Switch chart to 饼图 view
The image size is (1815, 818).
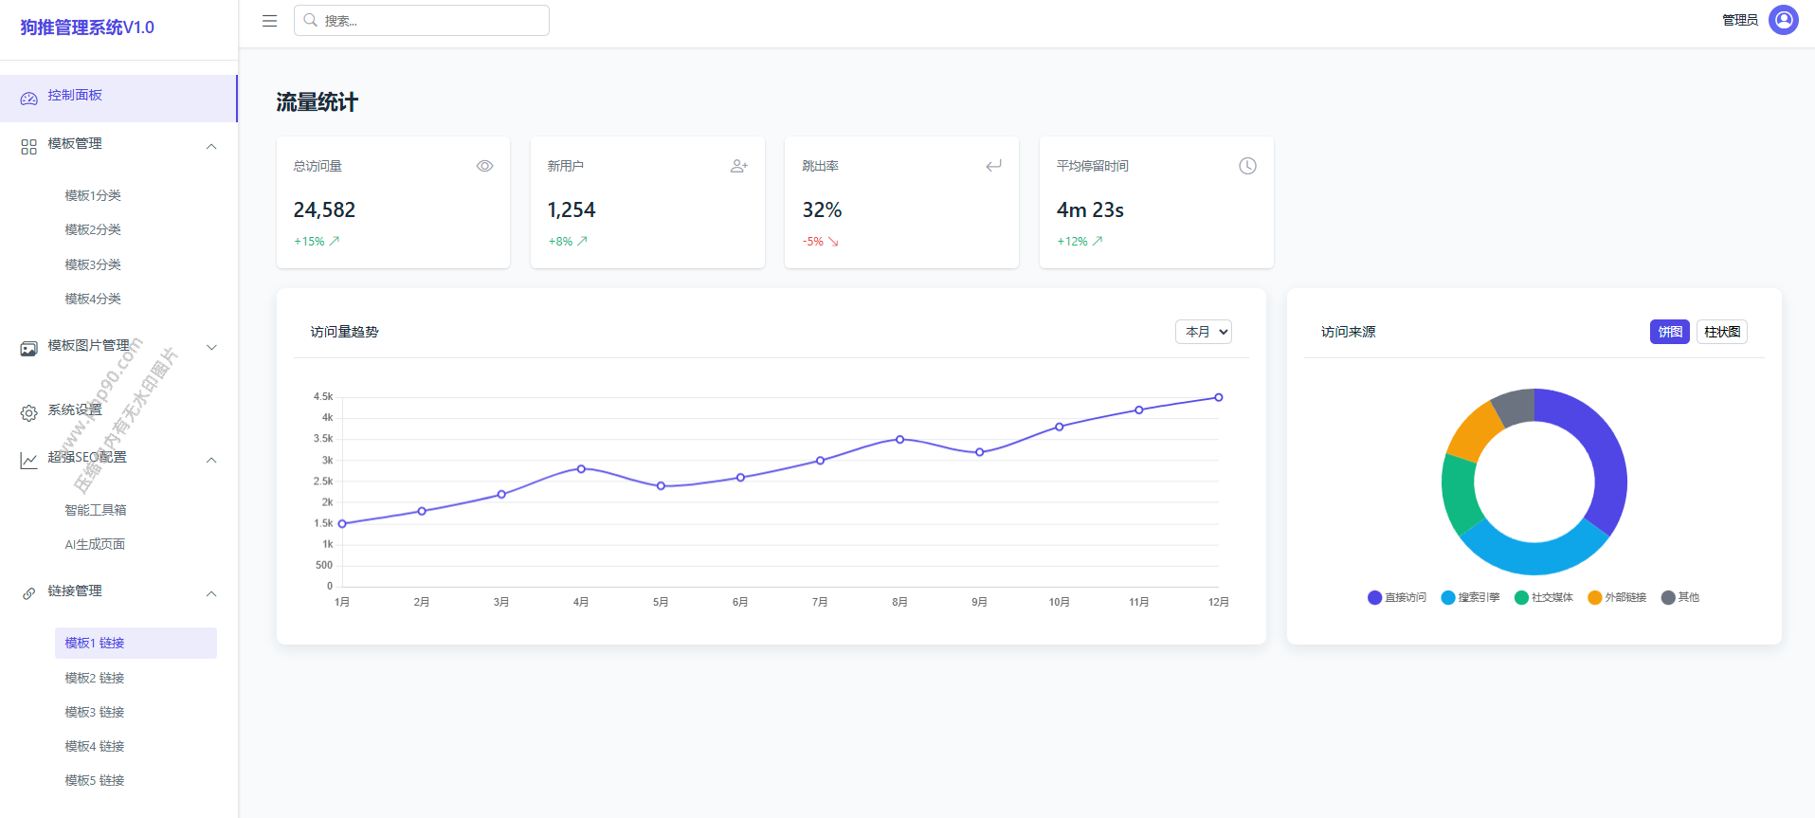(x=1669, y=332)
